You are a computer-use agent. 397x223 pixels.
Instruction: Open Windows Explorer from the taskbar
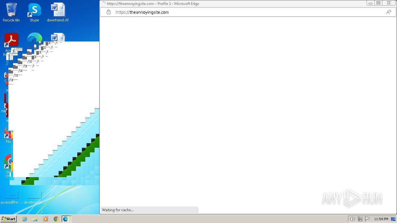pyautogui.click(x=35, y=219)
